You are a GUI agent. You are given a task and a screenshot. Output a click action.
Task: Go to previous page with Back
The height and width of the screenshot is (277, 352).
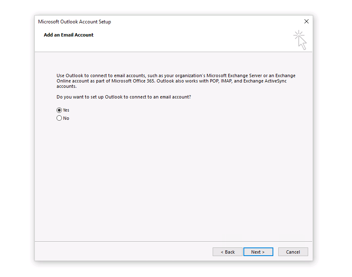click(x=227, y=252)
